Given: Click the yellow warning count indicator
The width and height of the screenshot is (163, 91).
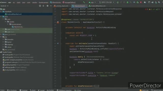Looking at the screenshot, I should 150,9.
